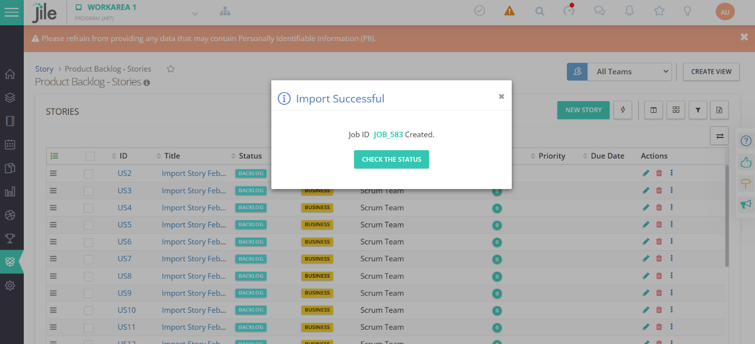Close the Import Successful dialog

[501, 96]
